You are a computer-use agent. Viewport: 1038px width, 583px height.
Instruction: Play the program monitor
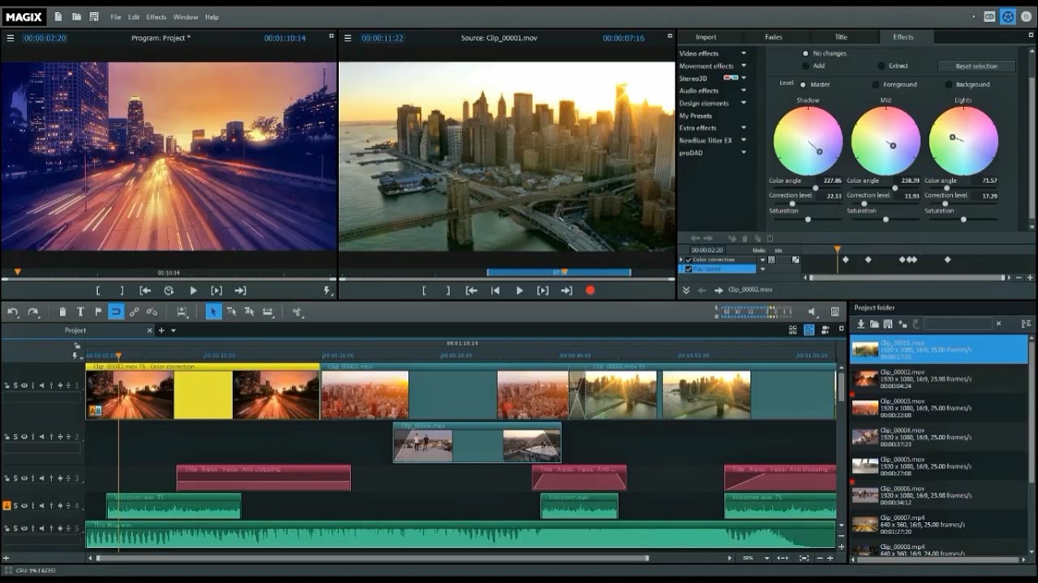(193, 290)
